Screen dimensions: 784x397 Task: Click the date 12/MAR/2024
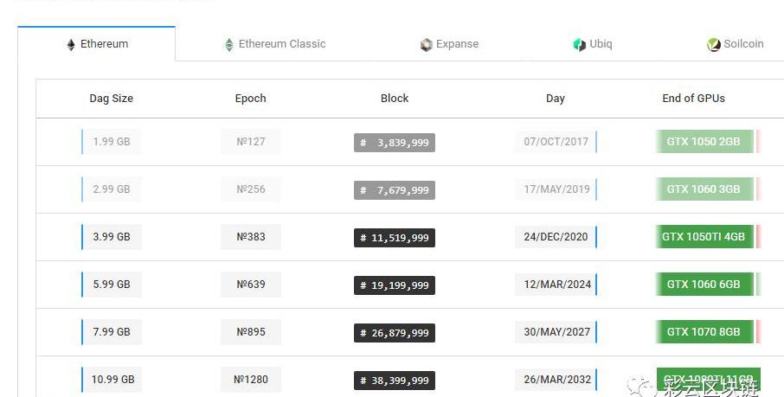point(556,284)
